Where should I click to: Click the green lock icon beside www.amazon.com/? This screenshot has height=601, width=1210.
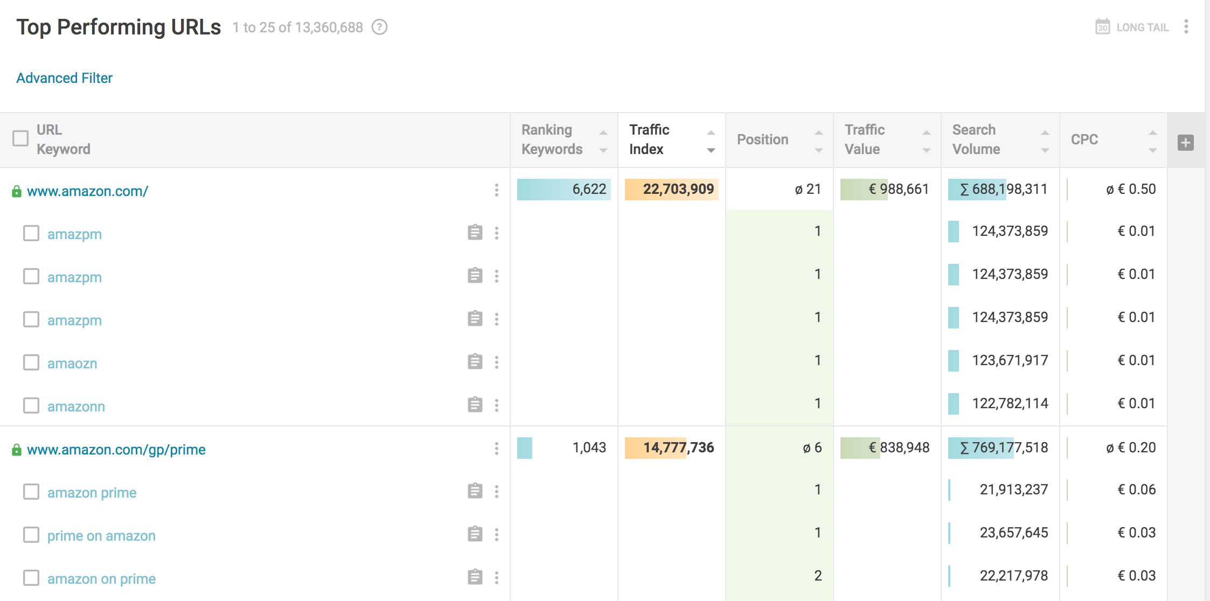point(17,191)
